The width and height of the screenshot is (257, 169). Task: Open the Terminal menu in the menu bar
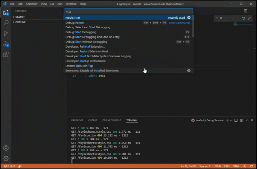point(71,4)
